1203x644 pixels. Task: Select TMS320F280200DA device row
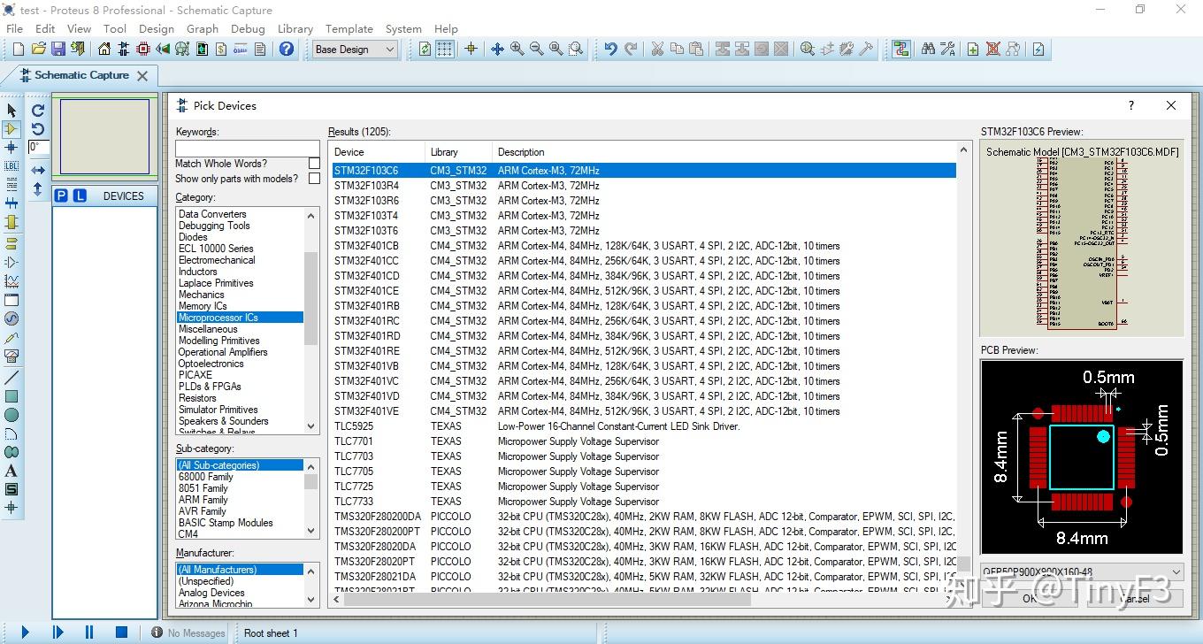(x=644, y=517)
